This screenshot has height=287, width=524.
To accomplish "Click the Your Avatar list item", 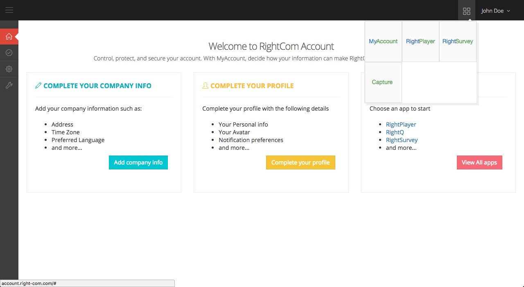I will tap(234, 132).
